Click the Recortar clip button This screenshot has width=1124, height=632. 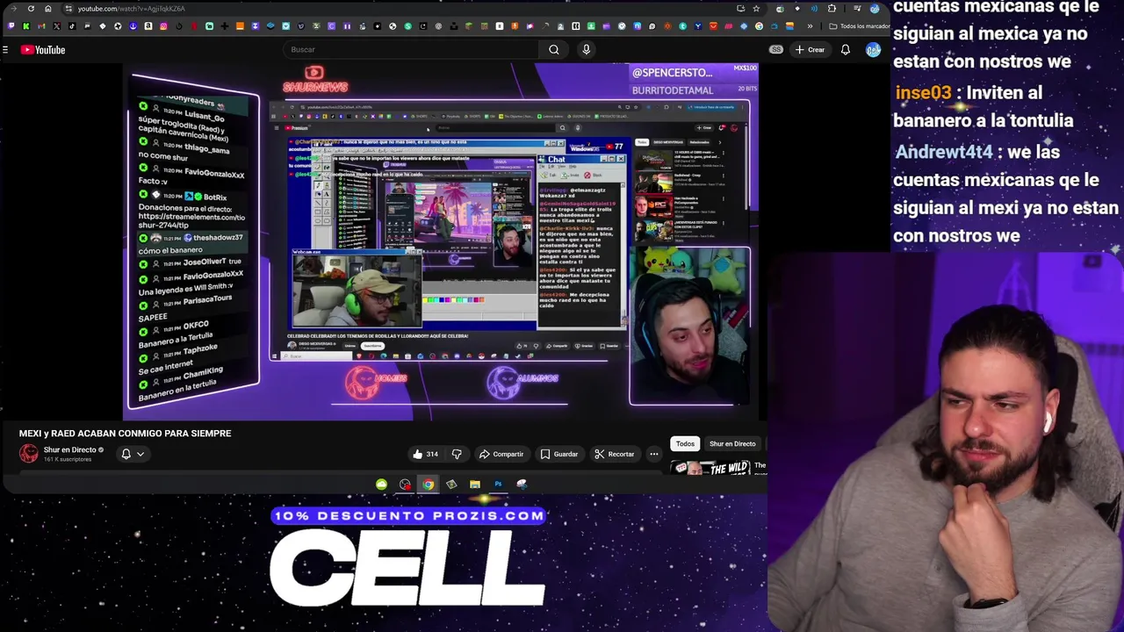[614, 454]
